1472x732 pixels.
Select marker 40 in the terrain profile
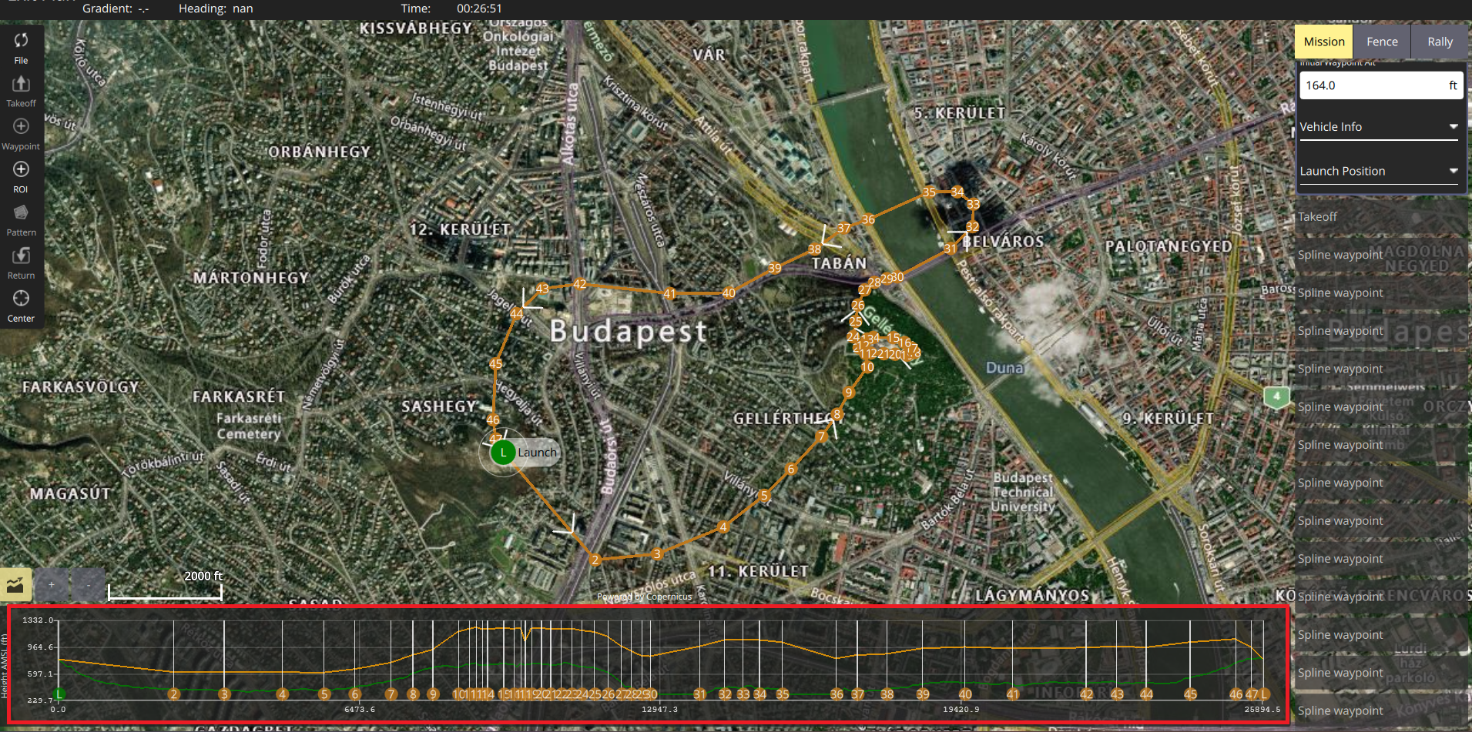pos(965,694)
